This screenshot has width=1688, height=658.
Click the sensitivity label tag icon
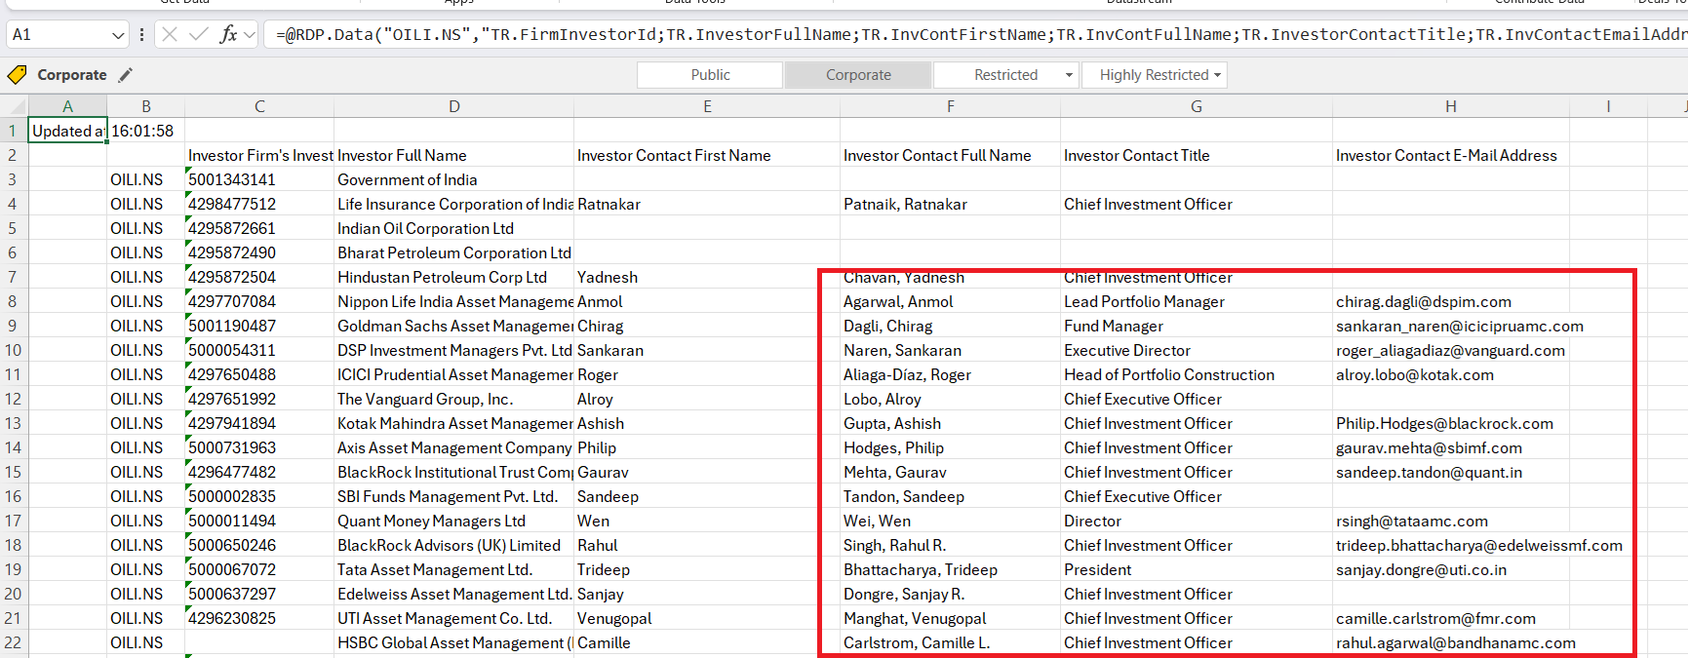pos(17,75)
